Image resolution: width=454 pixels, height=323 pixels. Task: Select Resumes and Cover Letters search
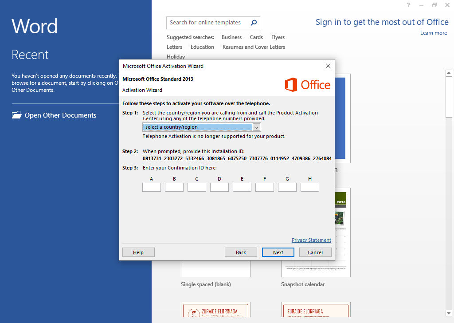click(x=254, y=47)
